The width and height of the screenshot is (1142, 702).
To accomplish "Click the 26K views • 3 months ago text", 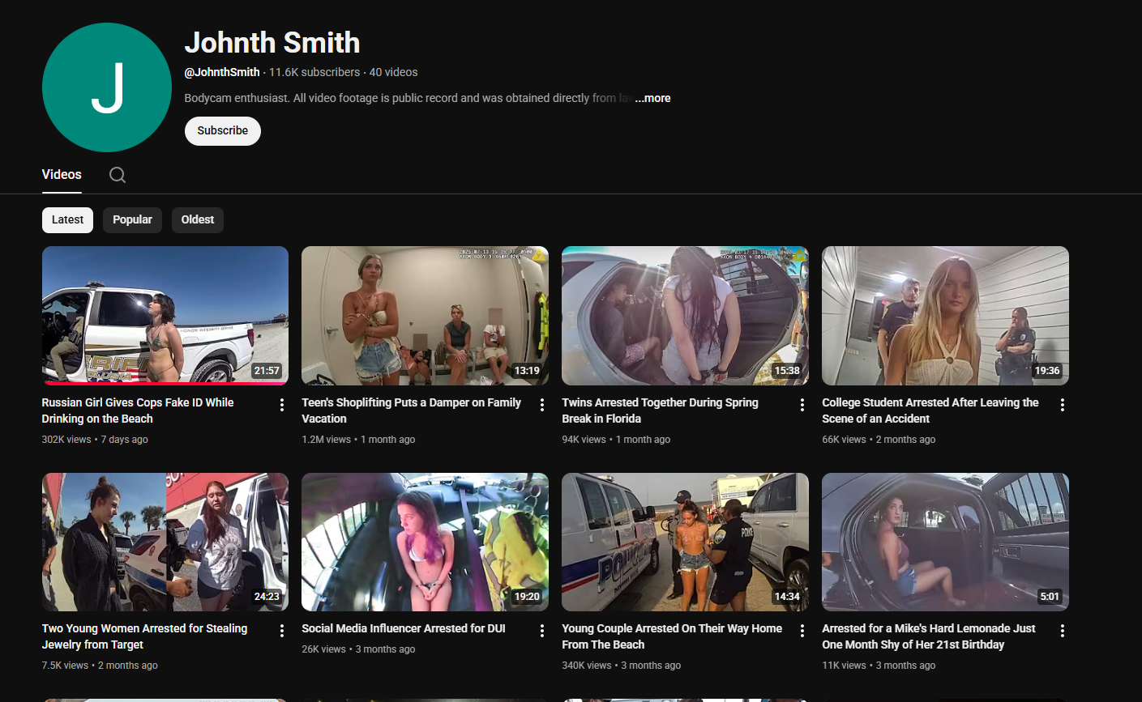I will pos(358,649).
